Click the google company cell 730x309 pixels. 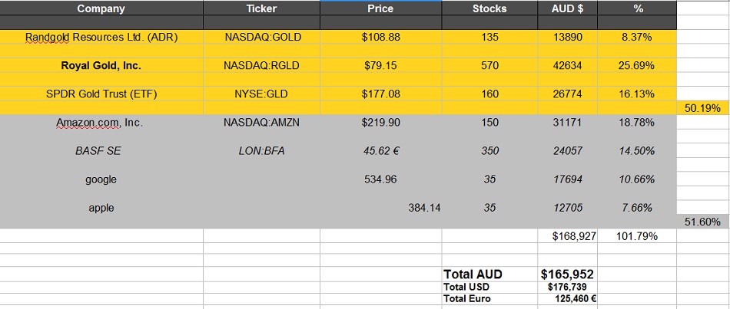(x=101, y=179)
